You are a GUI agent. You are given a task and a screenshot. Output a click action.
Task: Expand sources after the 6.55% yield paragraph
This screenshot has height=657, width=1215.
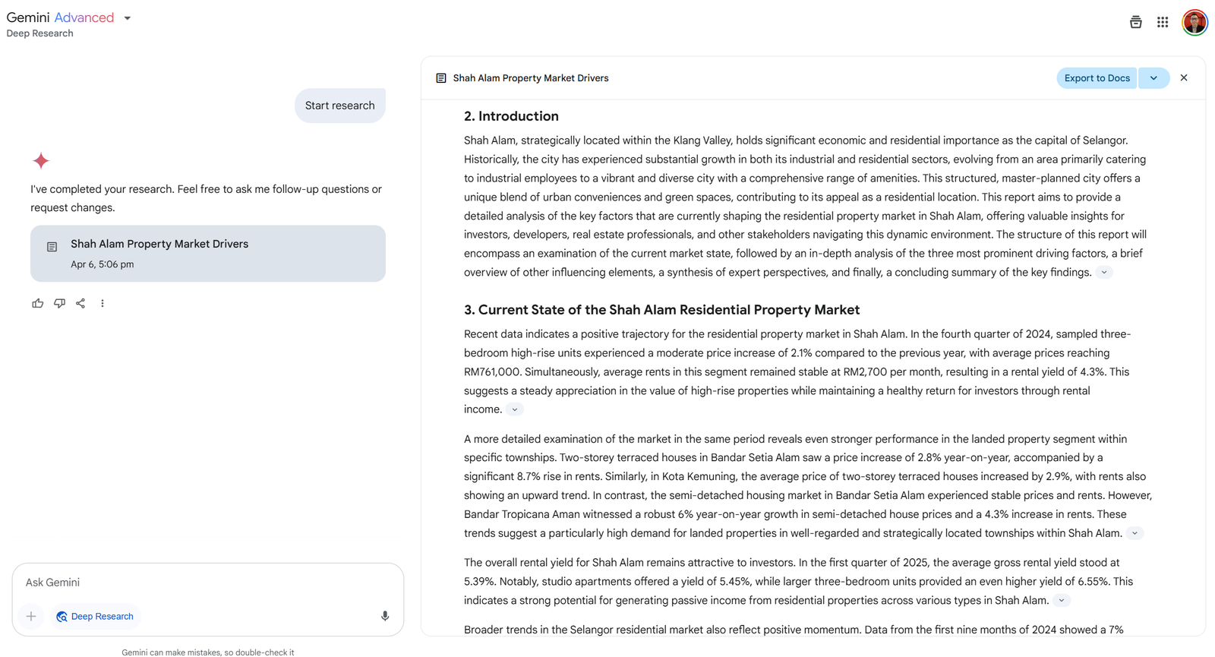click(1062, 601)
